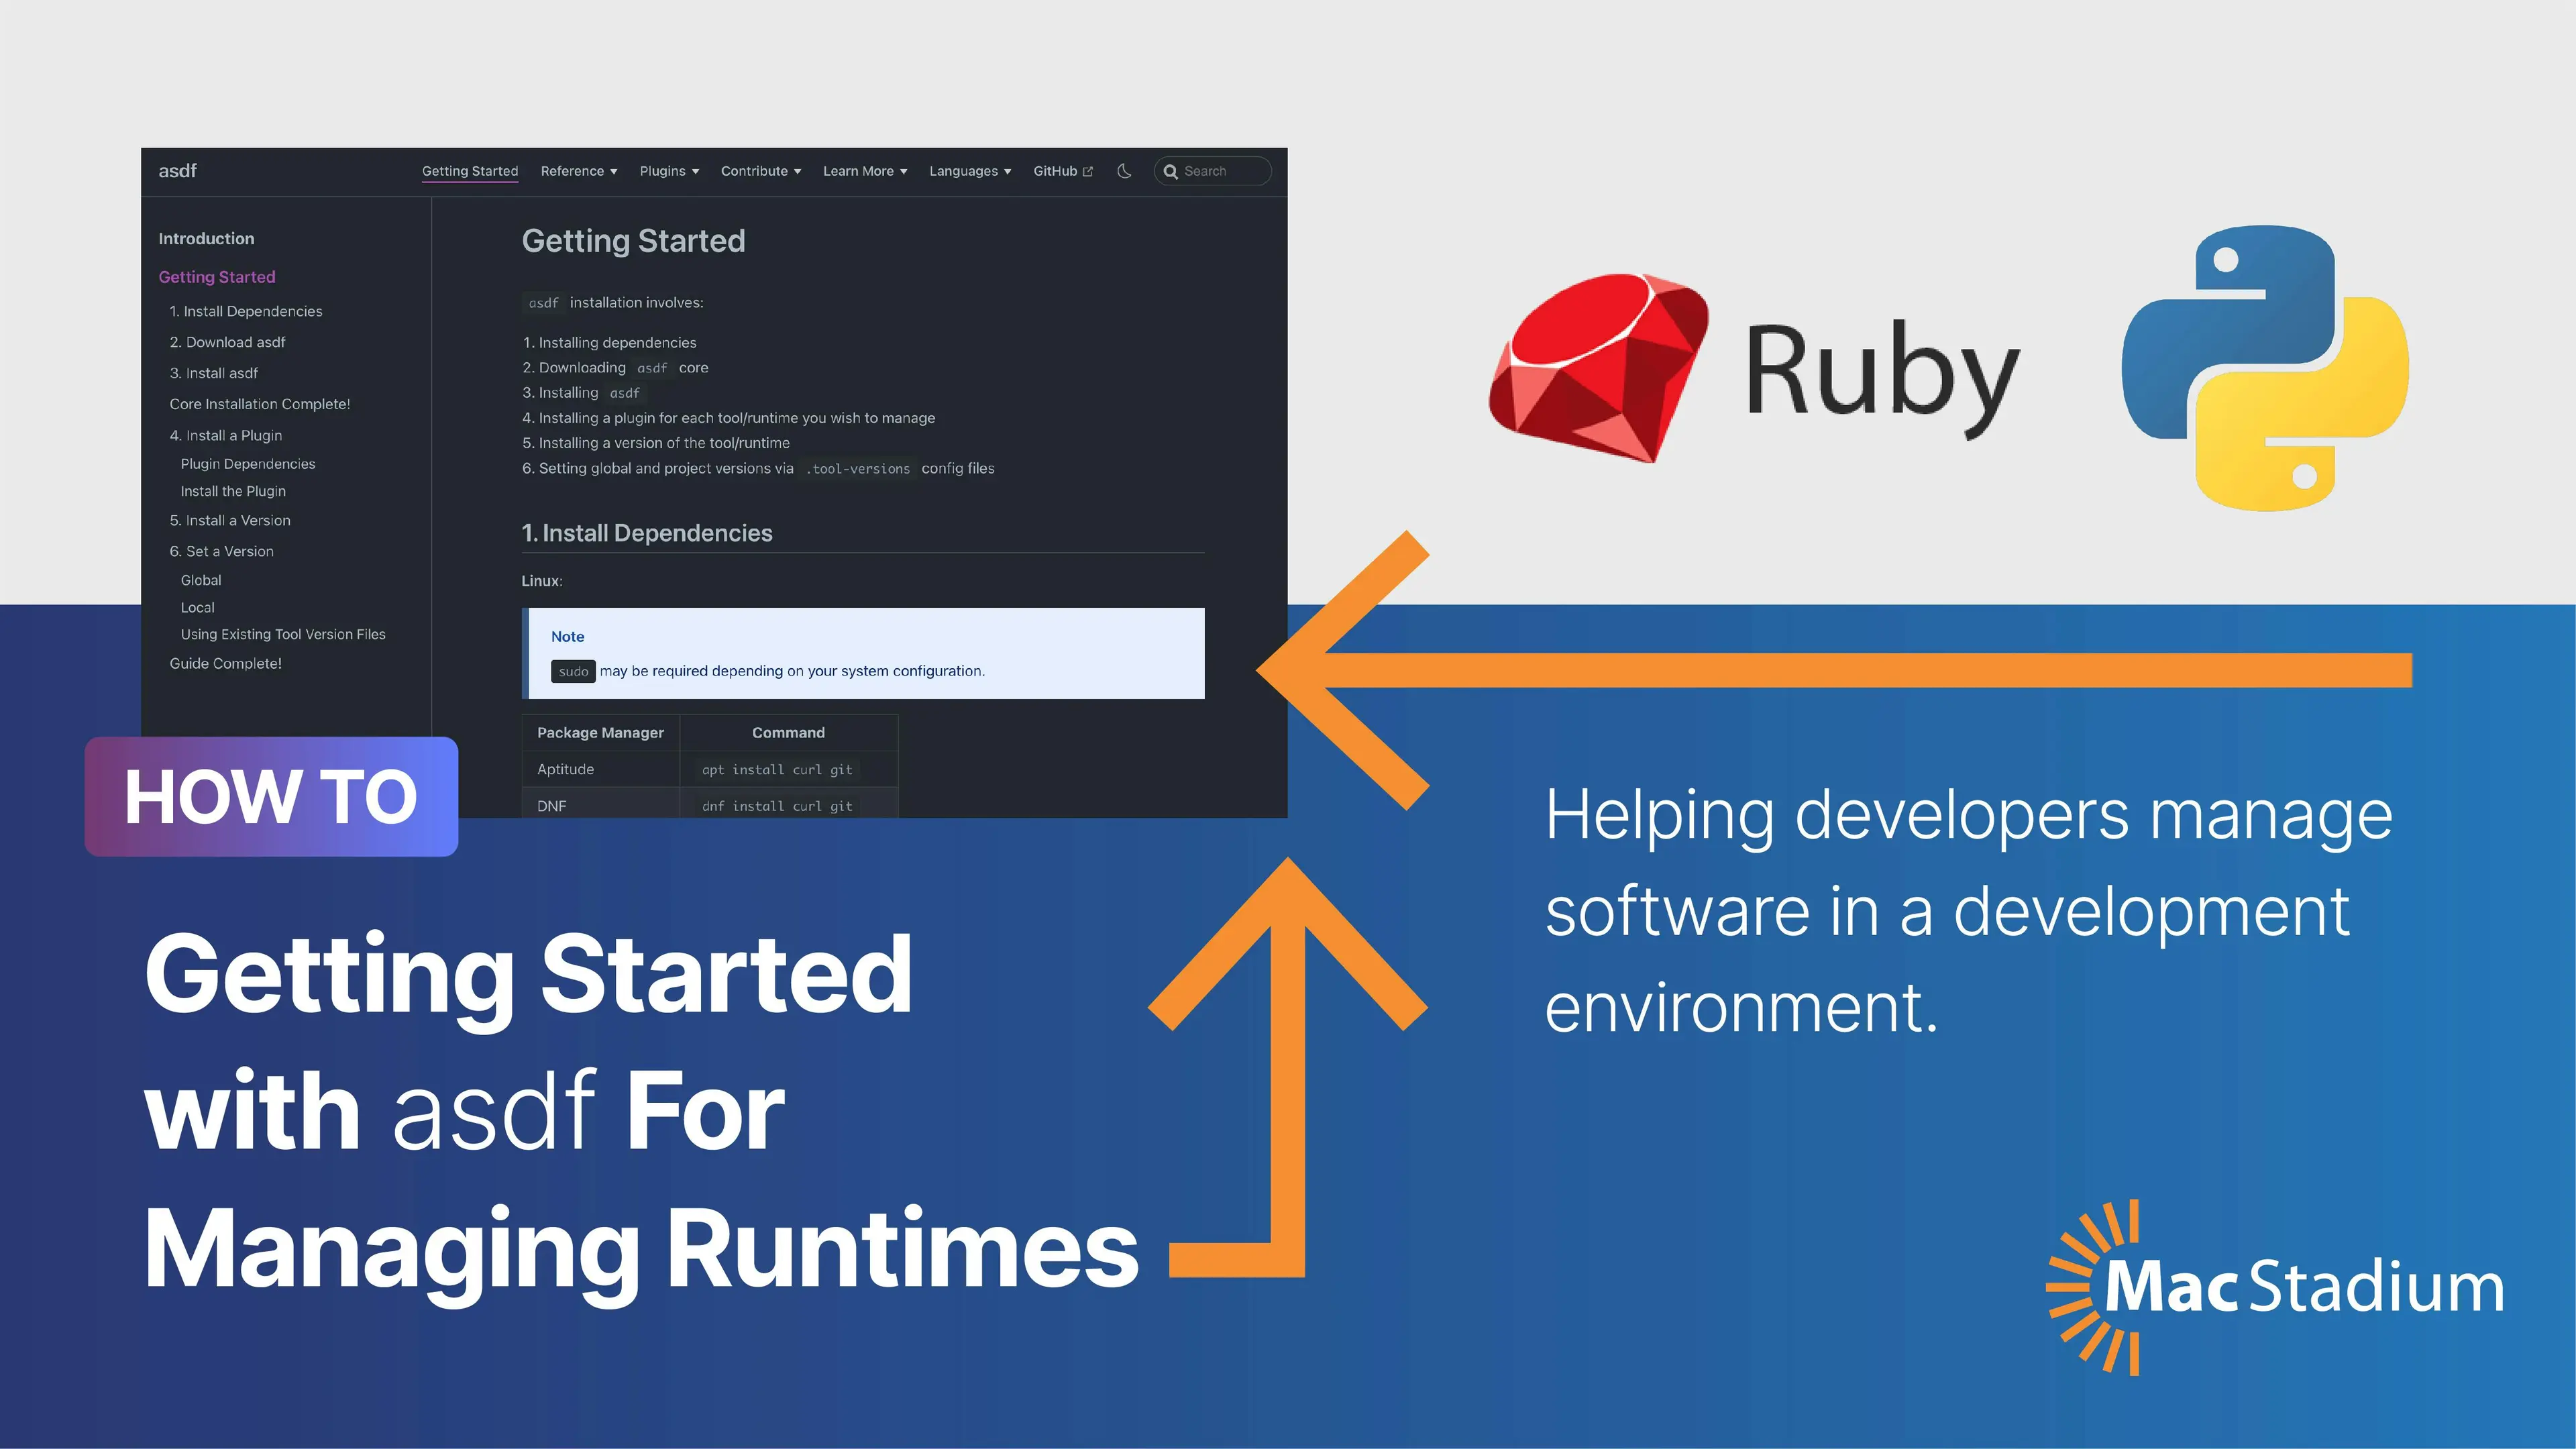
Task: Click the search magnifier icon
Action: tap(1170, 171)
